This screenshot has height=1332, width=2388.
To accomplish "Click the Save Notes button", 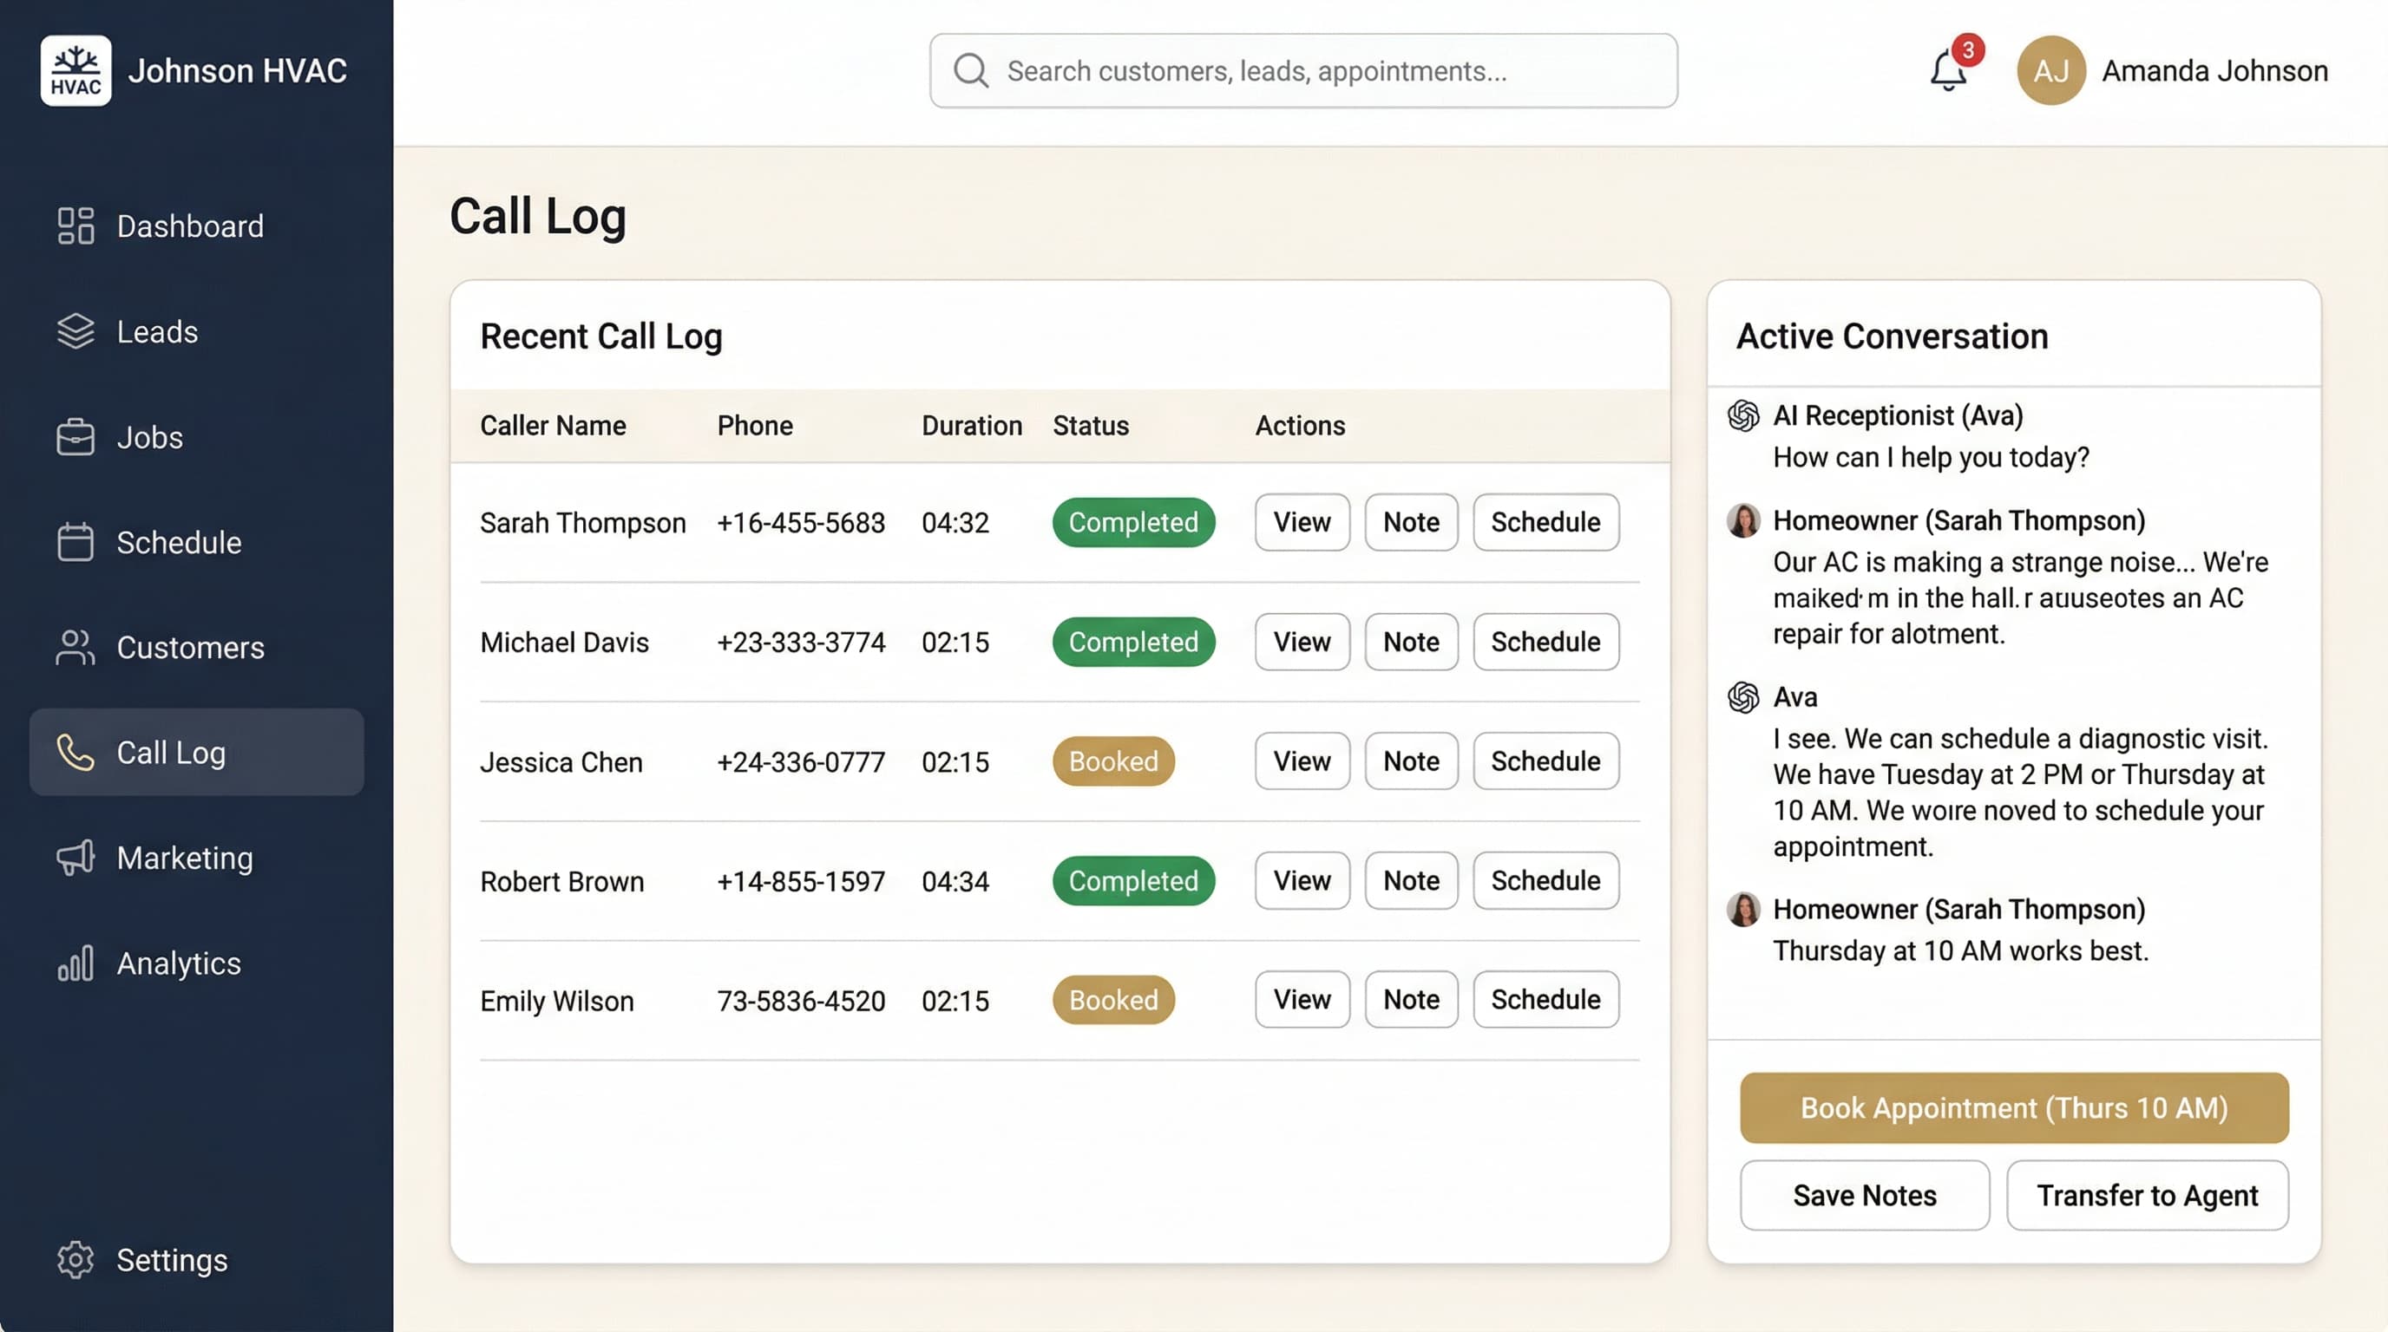I will point(1864,1195).
